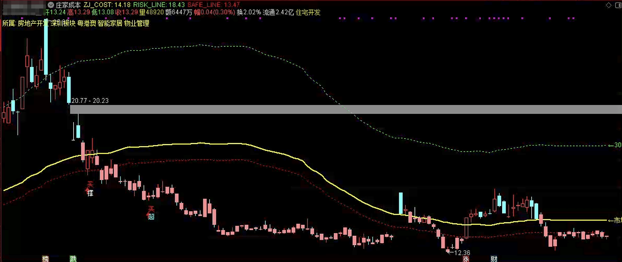Click the 高13.29 high price readout
The height and width of the screenshot is (262, 622).
pos(79,12)
